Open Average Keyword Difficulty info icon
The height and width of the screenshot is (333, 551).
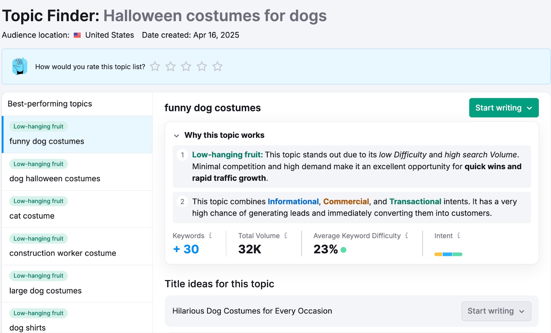point(407,236)
